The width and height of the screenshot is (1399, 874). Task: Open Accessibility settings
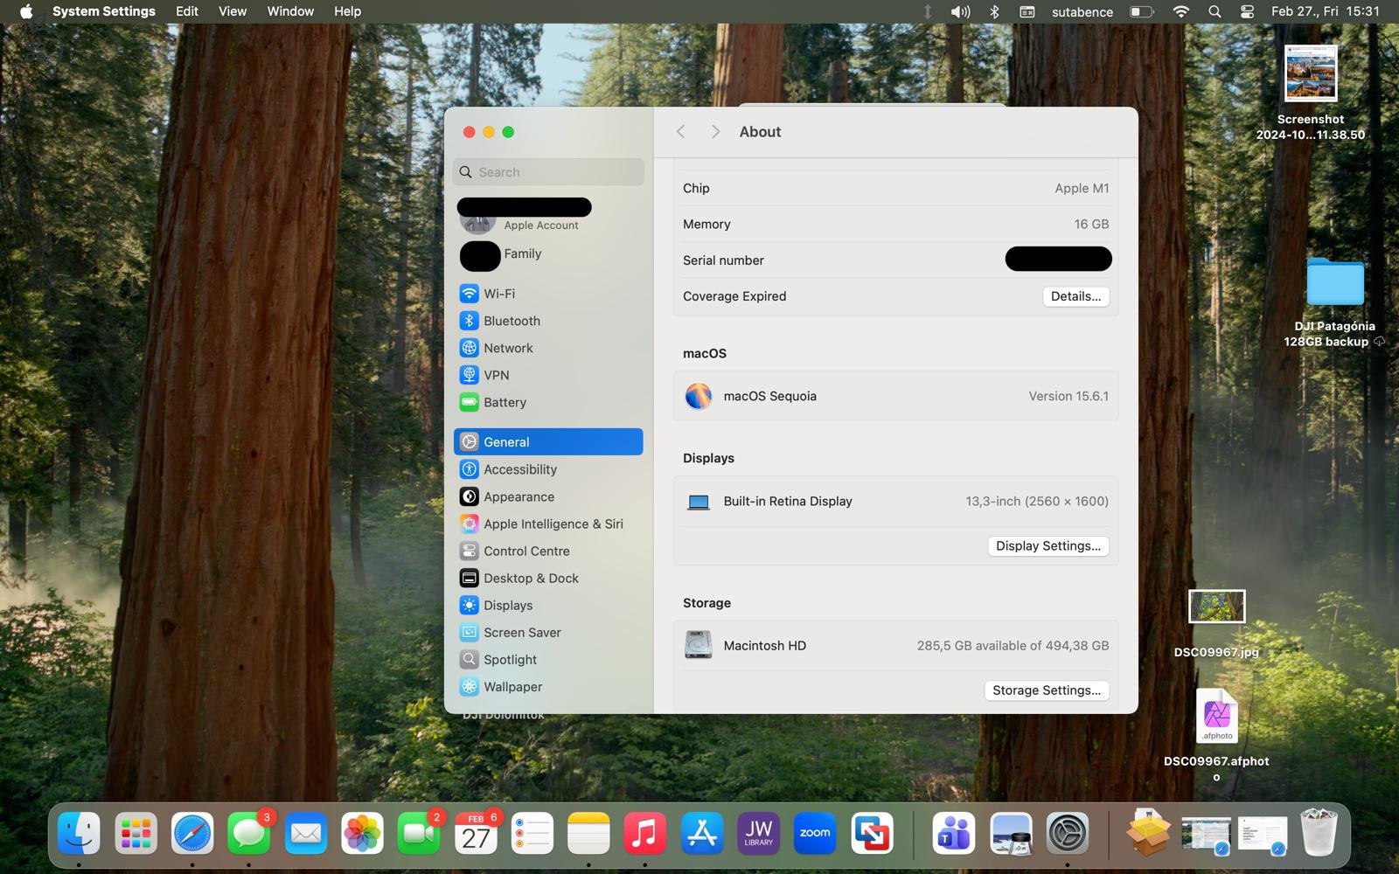pos(520,469)
